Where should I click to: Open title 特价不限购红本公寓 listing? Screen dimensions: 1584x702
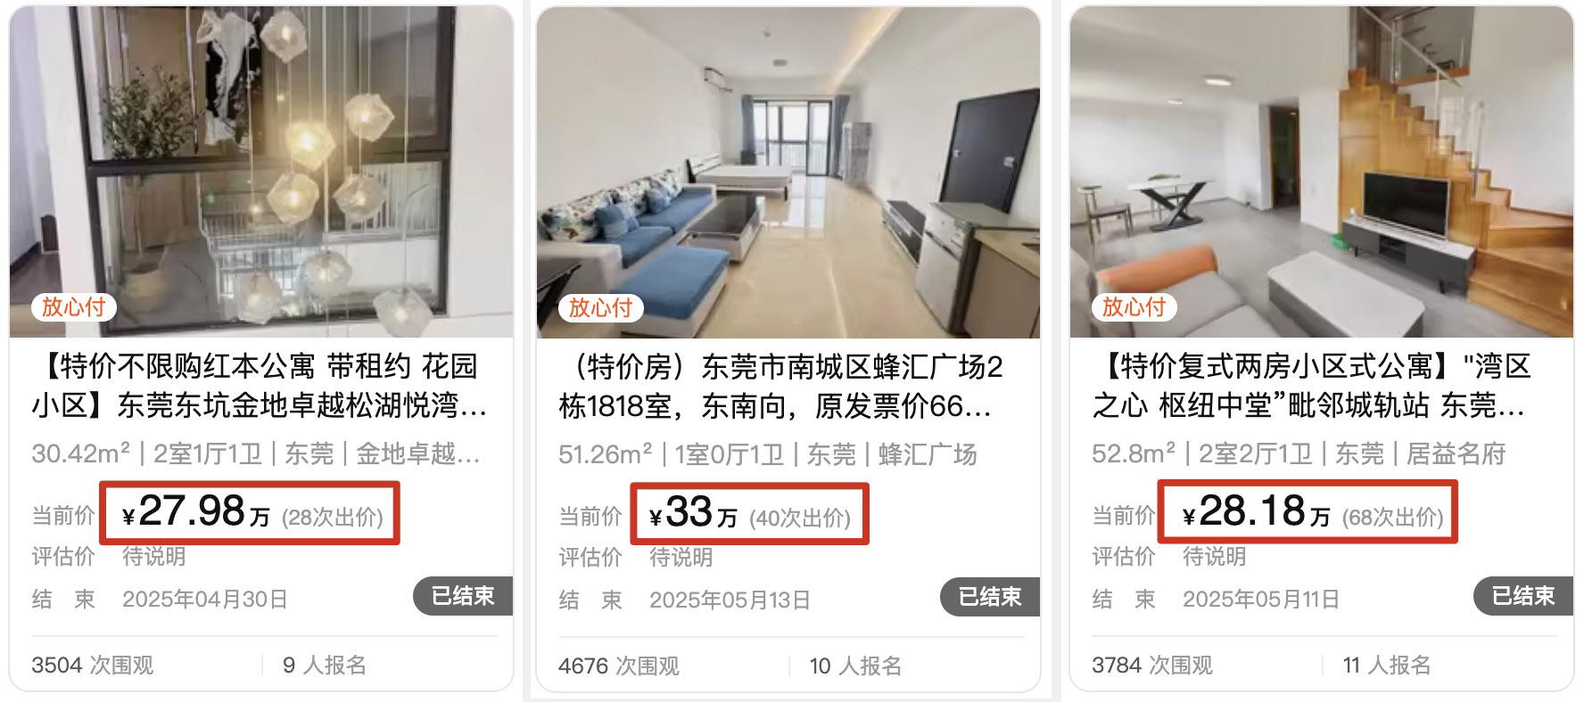260,386
